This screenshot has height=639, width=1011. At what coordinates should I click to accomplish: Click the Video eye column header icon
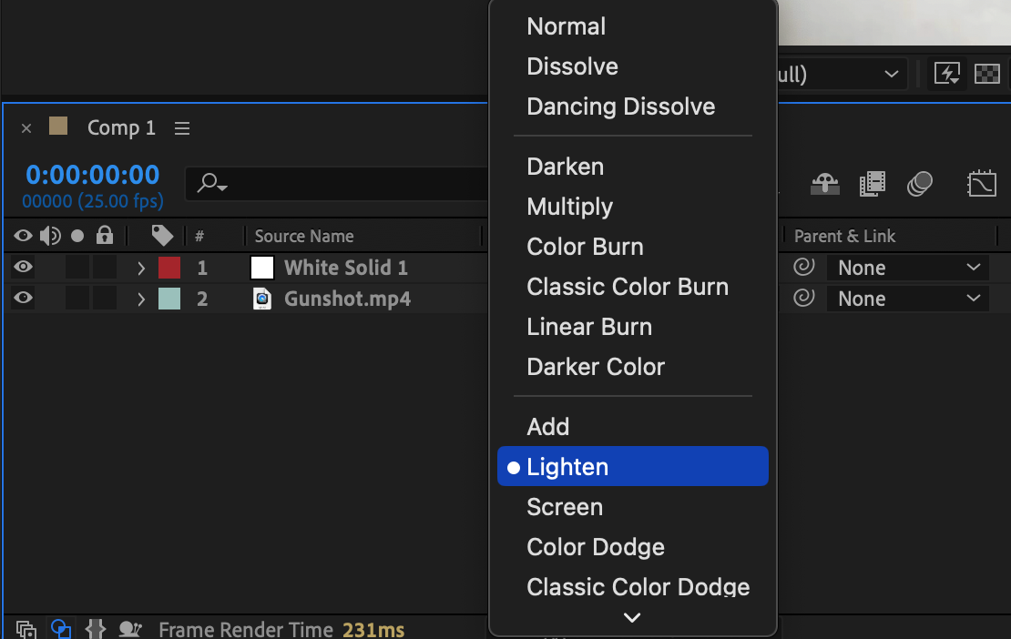click(23, 236)
